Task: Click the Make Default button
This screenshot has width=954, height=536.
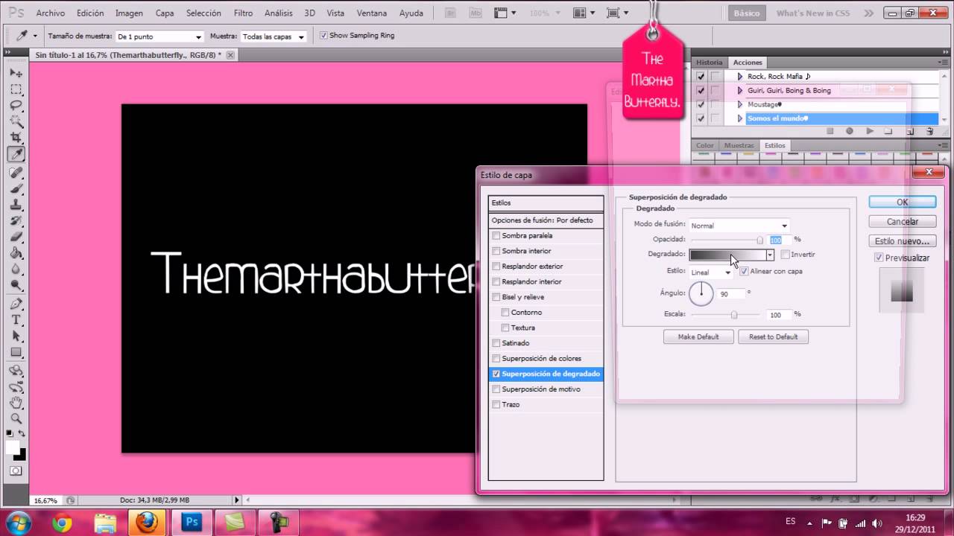Action: click(698, 336)
